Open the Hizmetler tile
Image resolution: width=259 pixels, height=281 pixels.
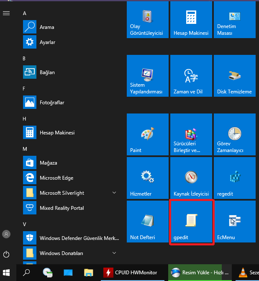point(148,178)
